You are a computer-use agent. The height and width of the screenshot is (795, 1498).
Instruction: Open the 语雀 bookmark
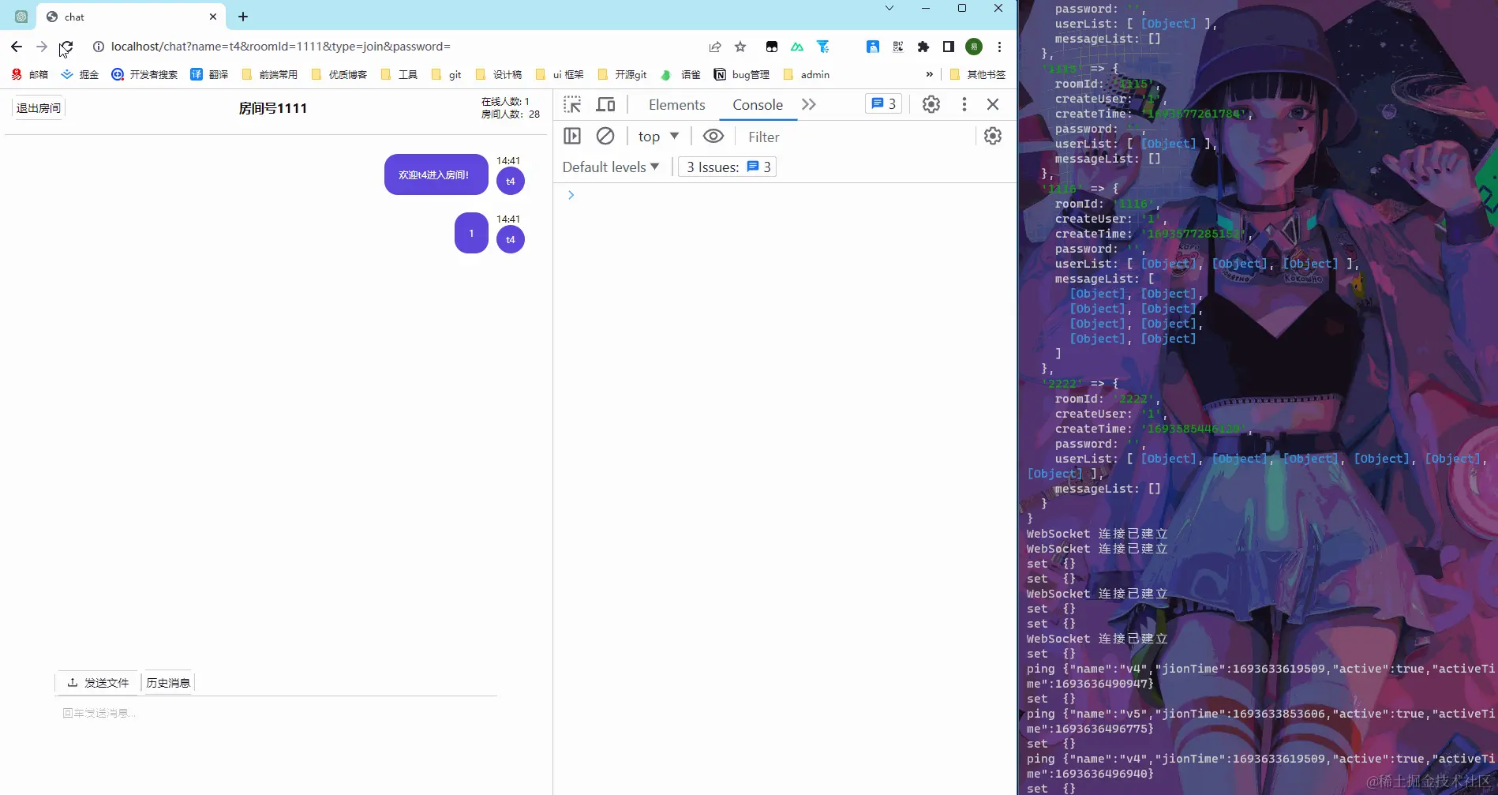(680, 74)
